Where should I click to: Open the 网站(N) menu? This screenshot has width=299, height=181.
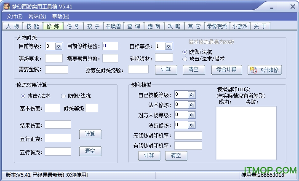[x=37, y=16]
